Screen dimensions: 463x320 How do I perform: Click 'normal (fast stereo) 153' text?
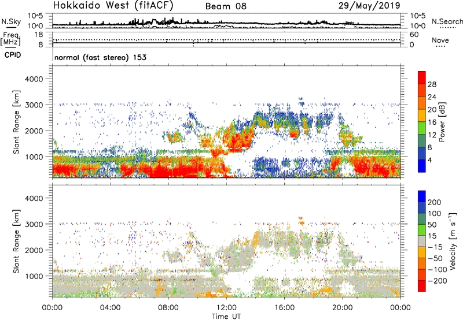click(x=100, y=57)
